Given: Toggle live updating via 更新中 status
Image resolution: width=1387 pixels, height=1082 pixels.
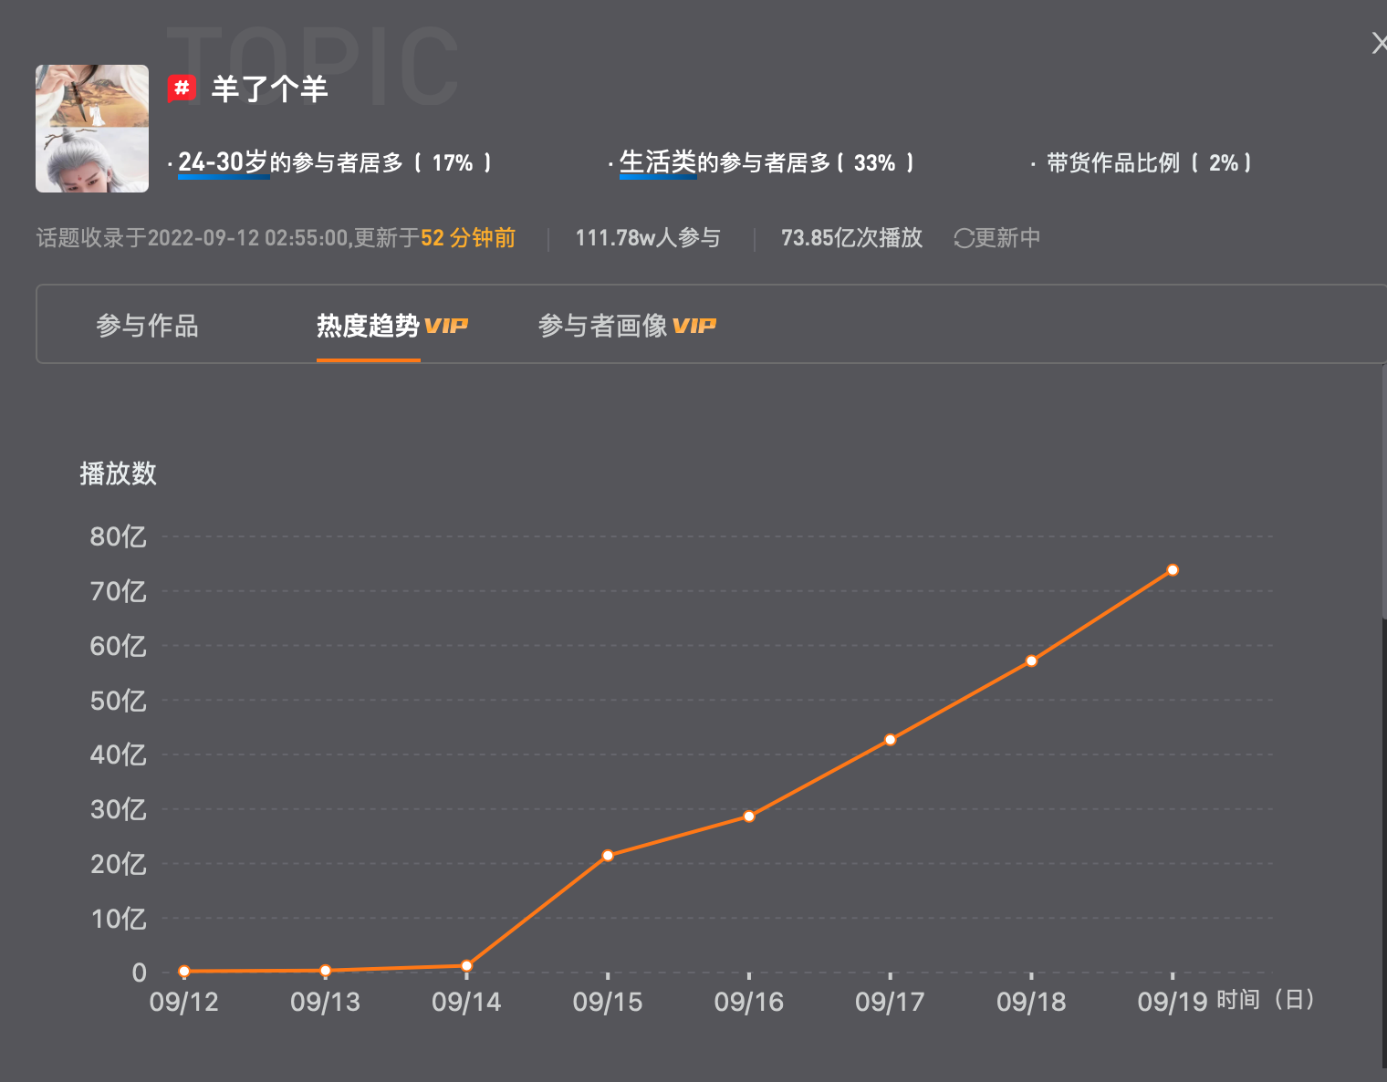Looking at the screenshot, I should (997, 237).
